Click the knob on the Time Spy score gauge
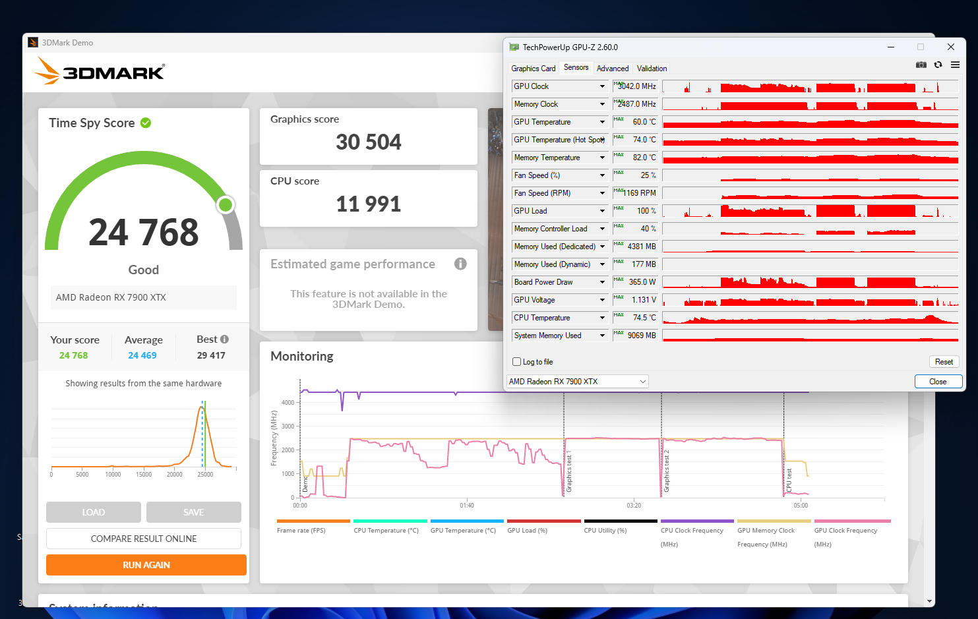 pos(226,205)
